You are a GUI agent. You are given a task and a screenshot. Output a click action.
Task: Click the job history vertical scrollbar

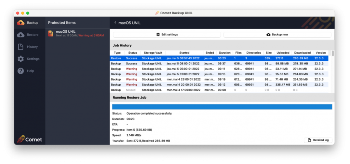click(333, 54)
